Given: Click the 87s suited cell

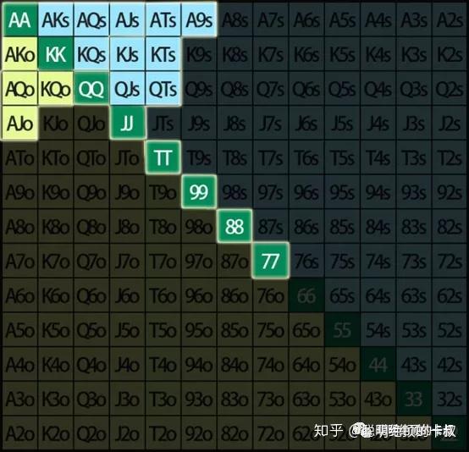Looking at the screenshot, I should point(271,227).
